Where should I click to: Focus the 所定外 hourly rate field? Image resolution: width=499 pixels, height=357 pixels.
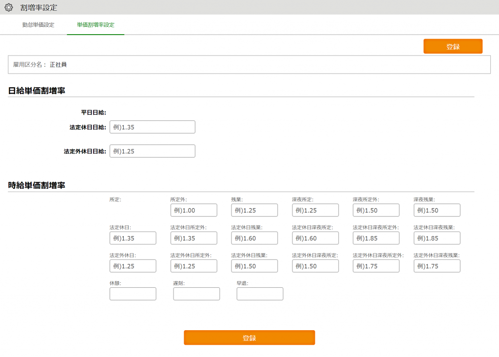(193, 210)
